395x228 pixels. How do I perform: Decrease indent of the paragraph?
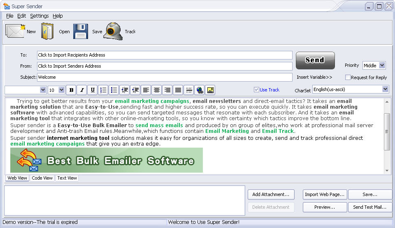pyautogui.click(x=135, y=90)
